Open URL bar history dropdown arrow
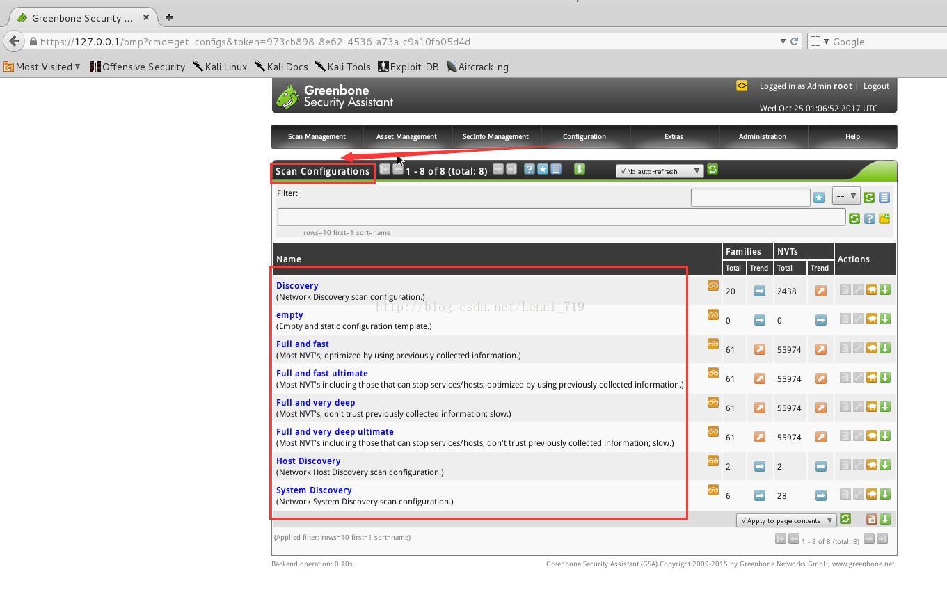This screenshot has height=599, width=947. [x=783, y=42]
